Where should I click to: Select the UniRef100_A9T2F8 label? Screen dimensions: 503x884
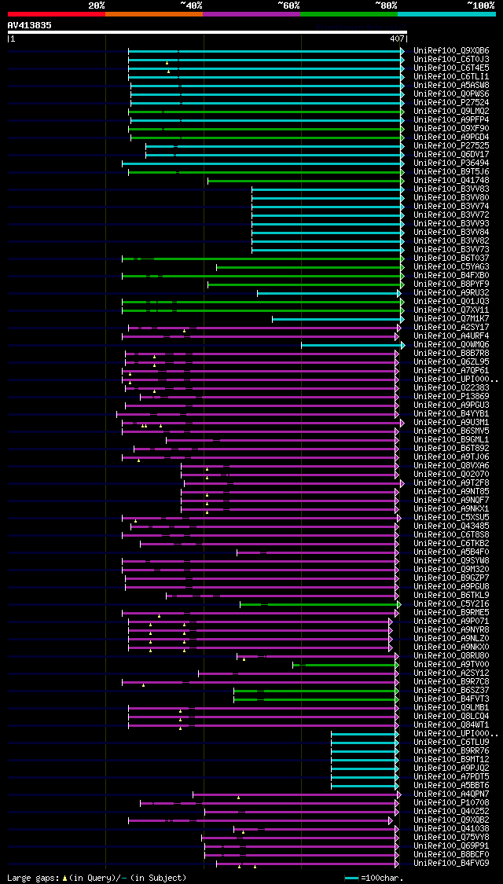coord(451,483)
